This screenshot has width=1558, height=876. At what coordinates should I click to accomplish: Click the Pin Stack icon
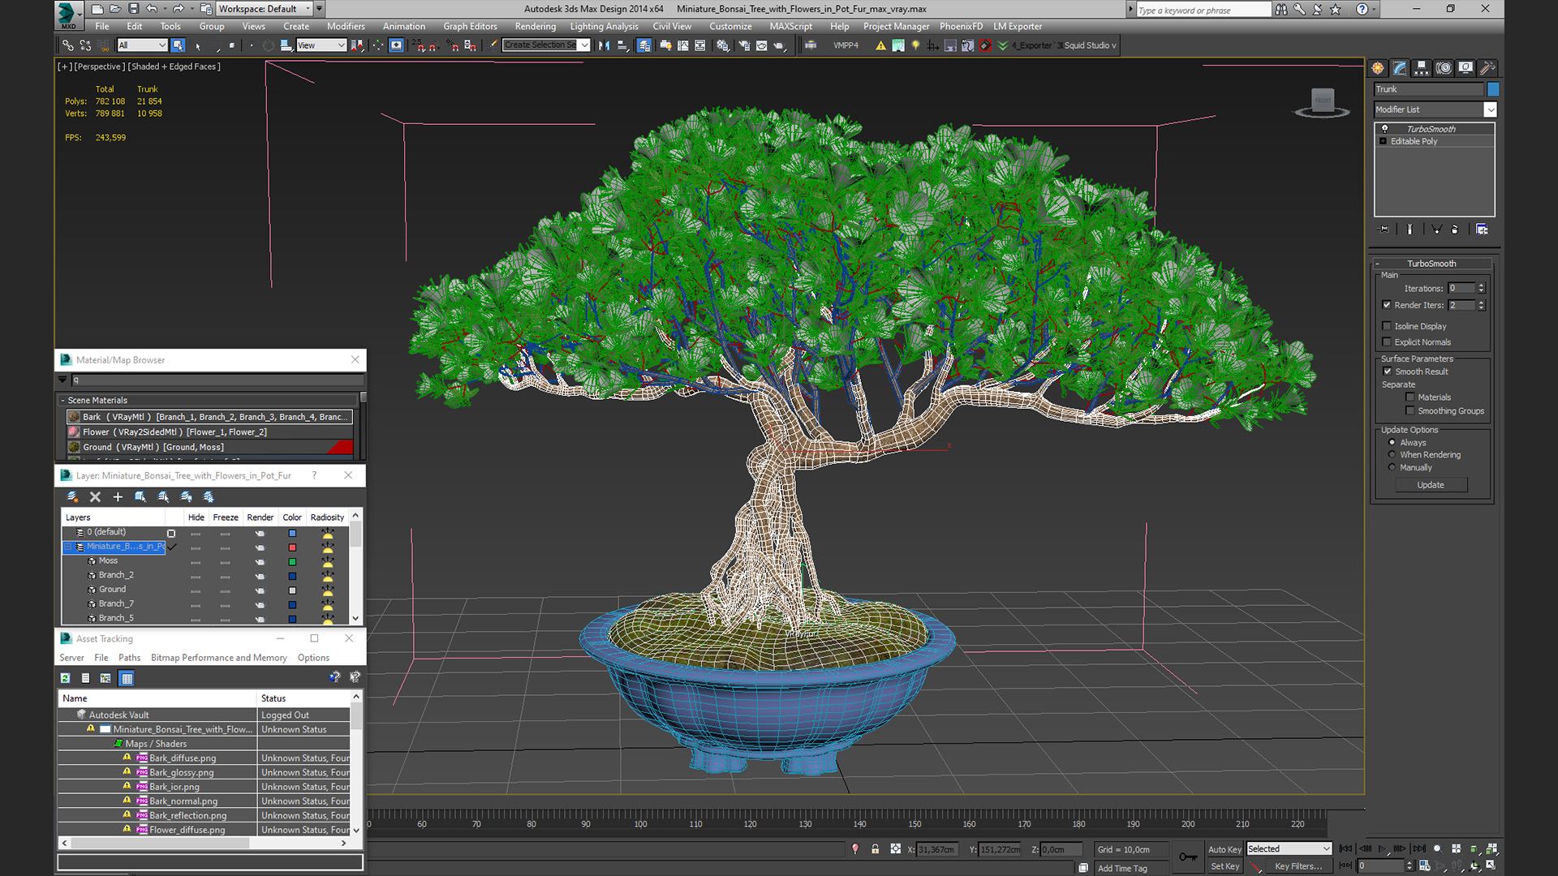point(1384,230)
